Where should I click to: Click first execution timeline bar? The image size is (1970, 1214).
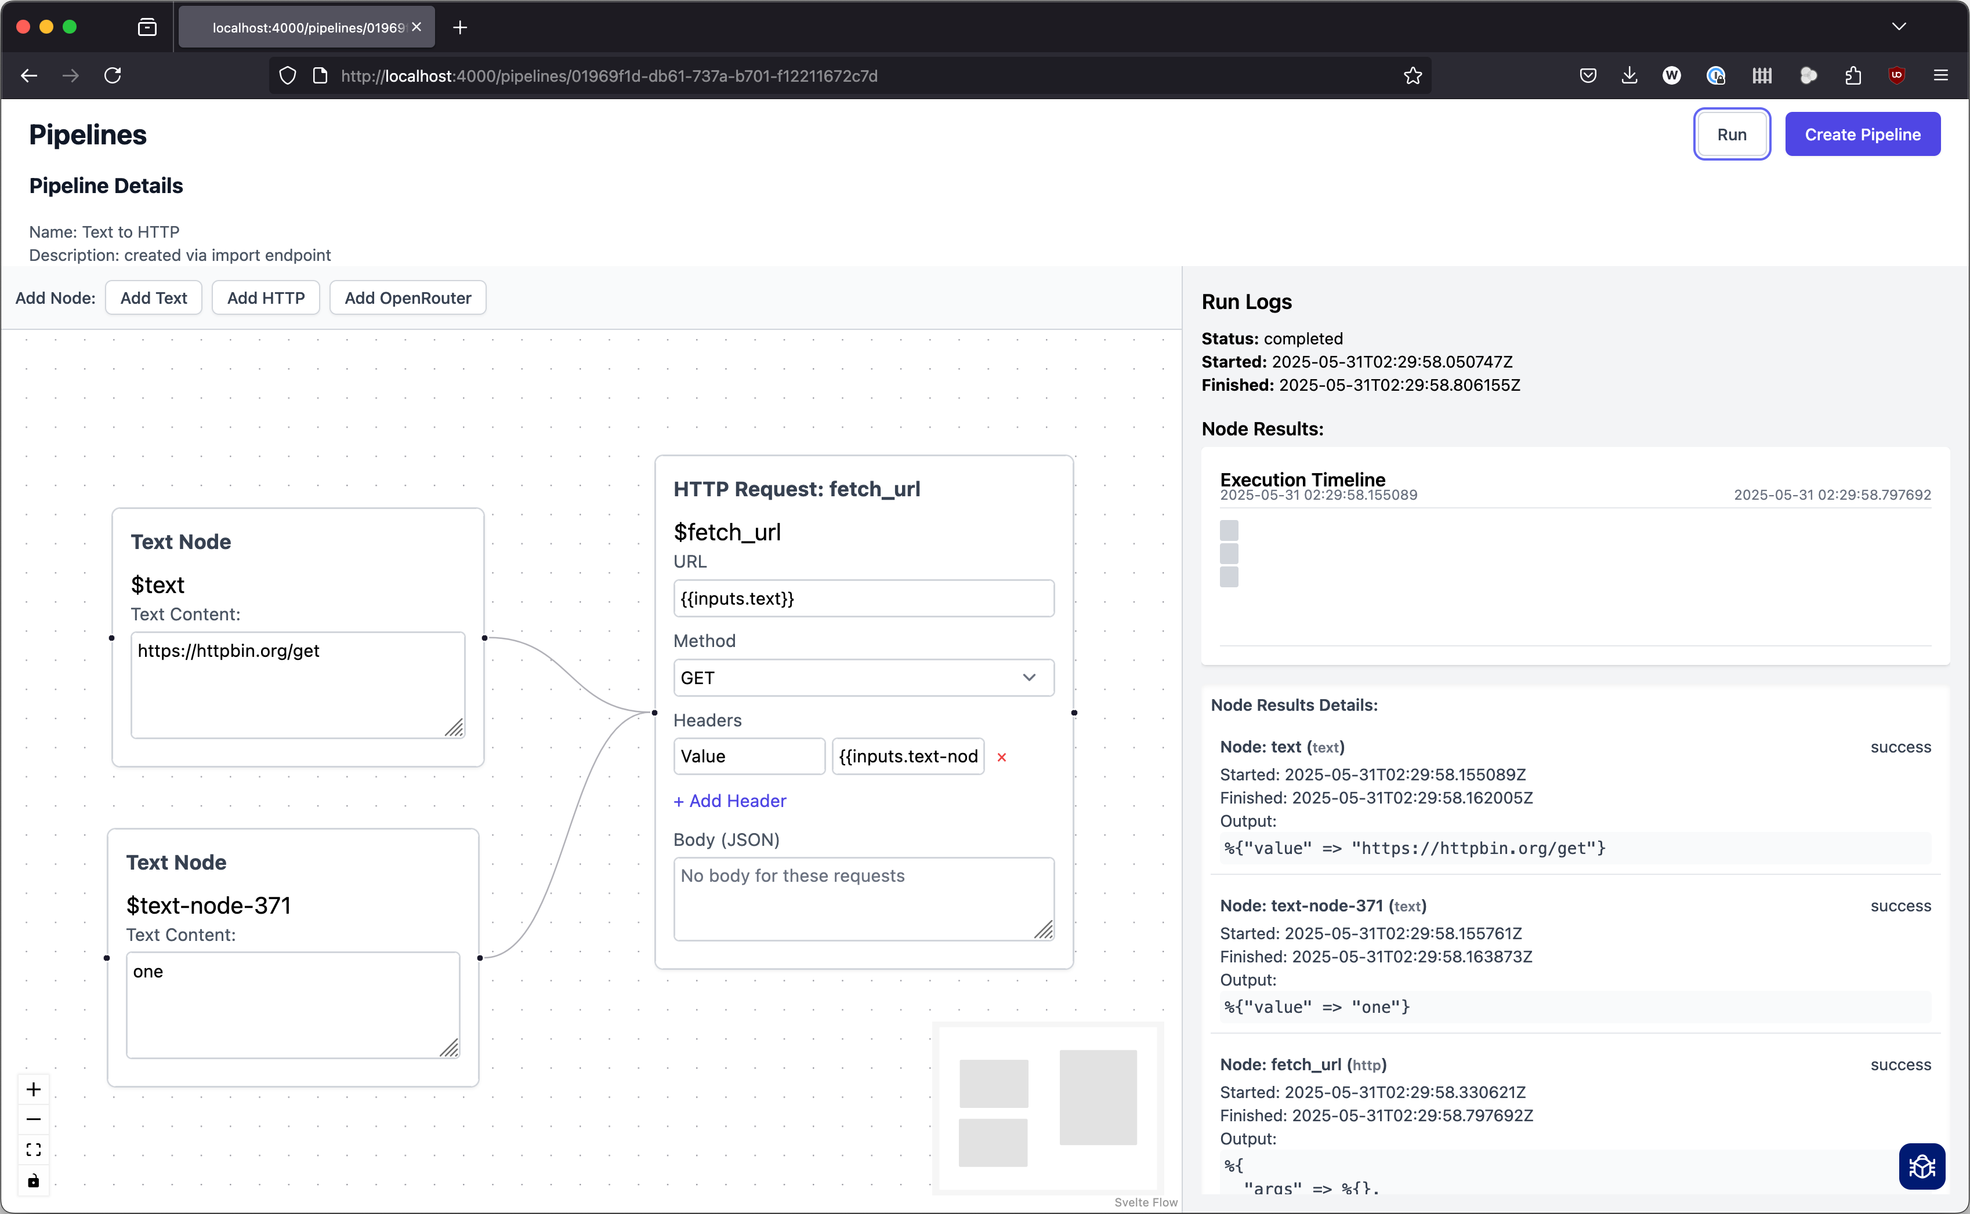pyautogui.click(x=1229, y=530)
